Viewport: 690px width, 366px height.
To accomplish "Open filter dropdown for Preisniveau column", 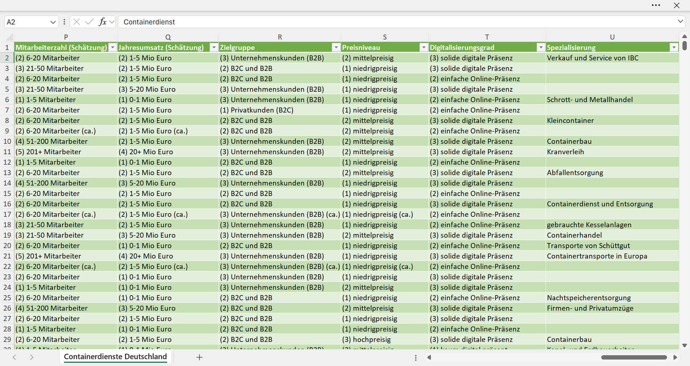I will pyautogui.click(x=424, y=48).
